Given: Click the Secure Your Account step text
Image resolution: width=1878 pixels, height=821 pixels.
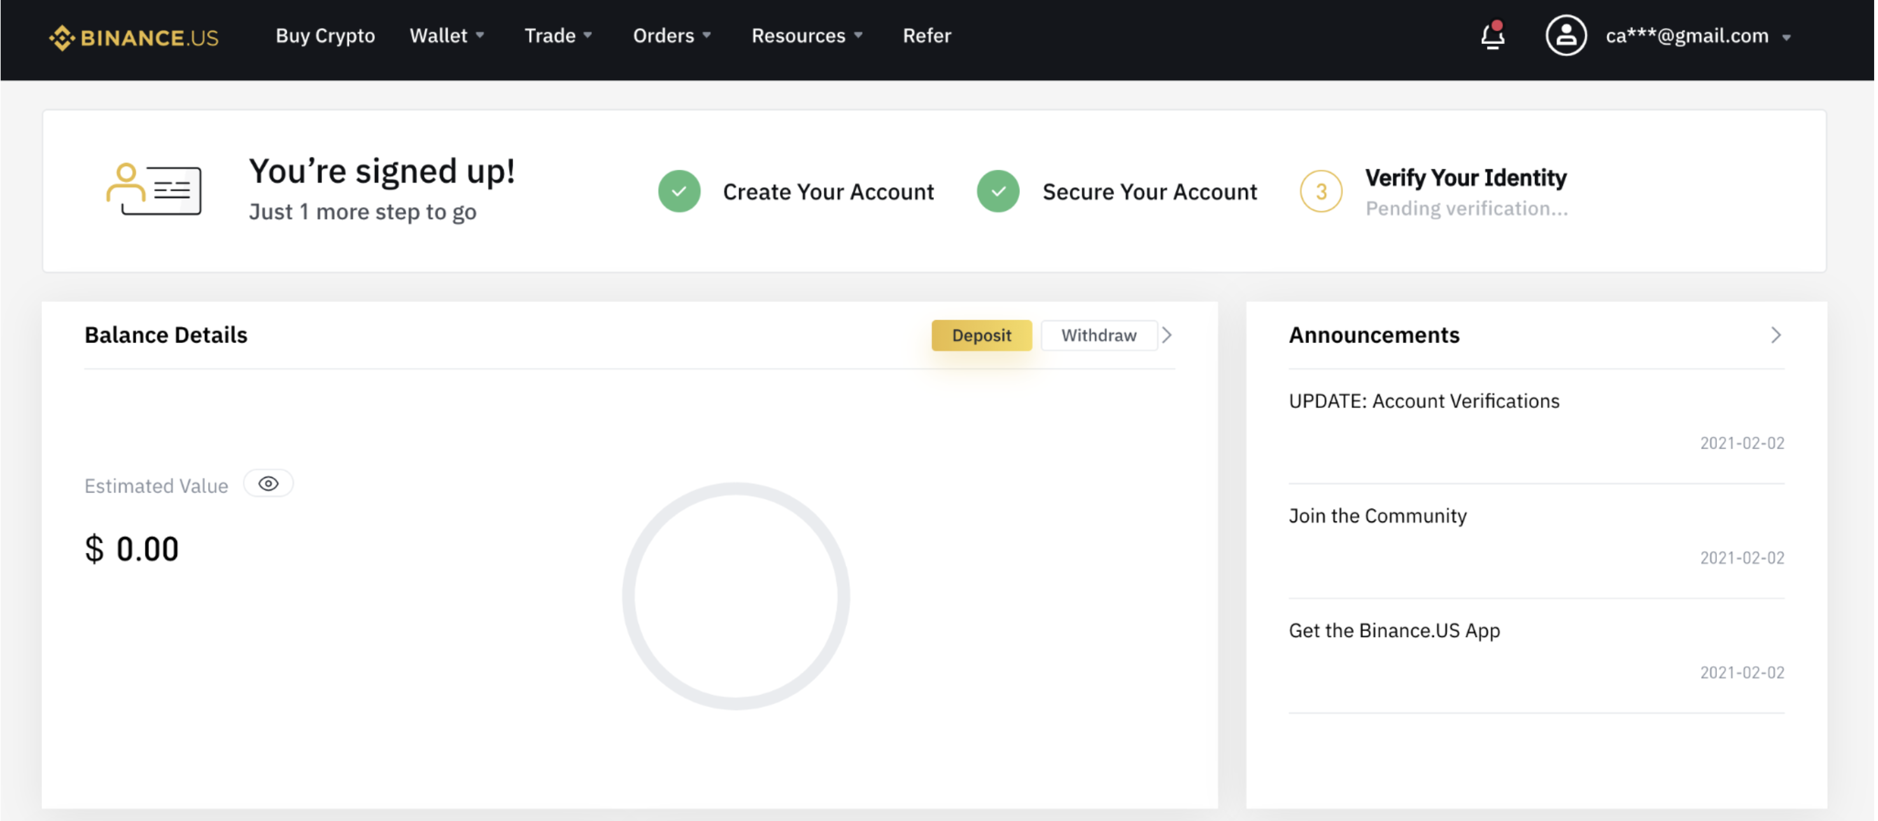Looking at the screenshot, I should pyautogui.click(x=1150, y=191).
